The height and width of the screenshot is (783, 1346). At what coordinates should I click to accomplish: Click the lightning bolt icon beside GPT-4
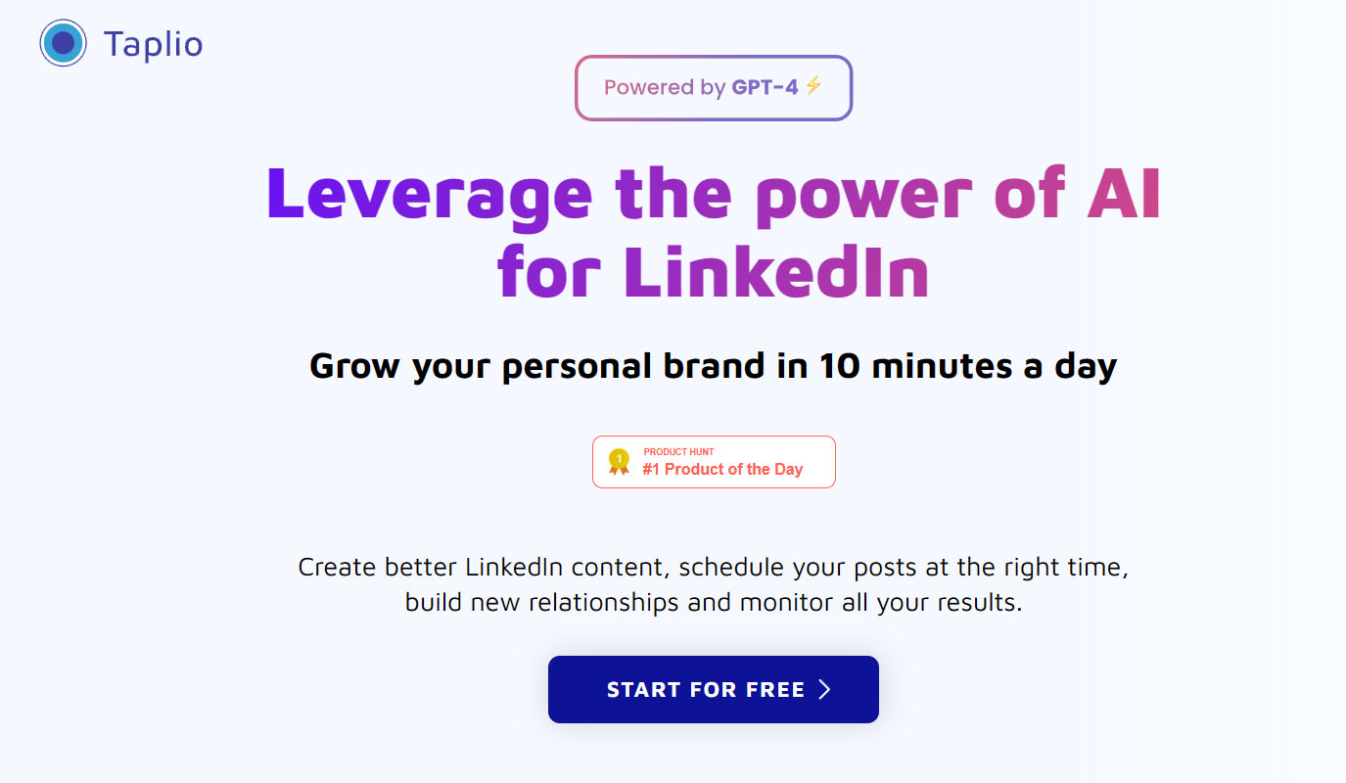814,86
